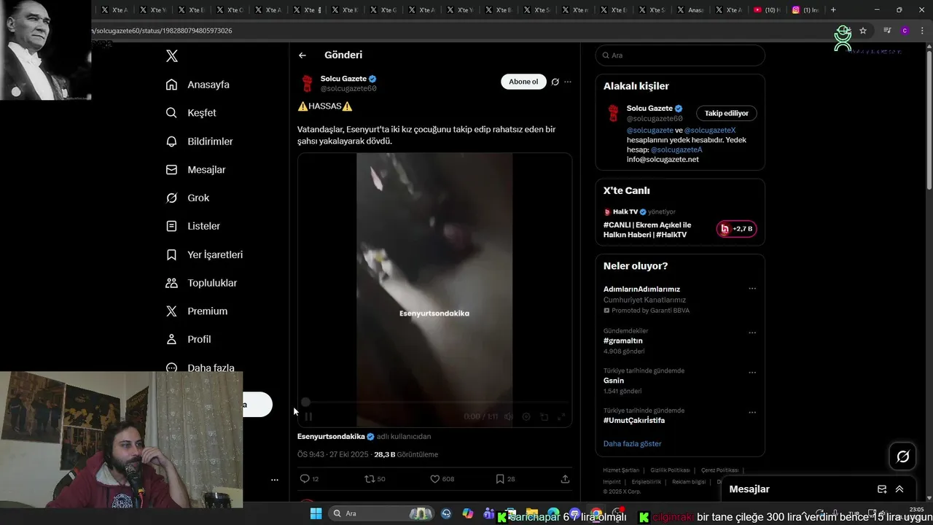The height and width of the screenshot is (525, 933).
Task: Open the post's three-dot more menu
Action: [x=568, y=82]
